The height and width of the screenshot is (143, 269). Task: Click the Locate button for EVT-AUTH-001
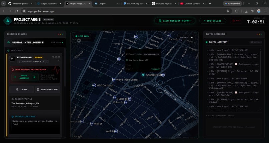click(22, 89)
